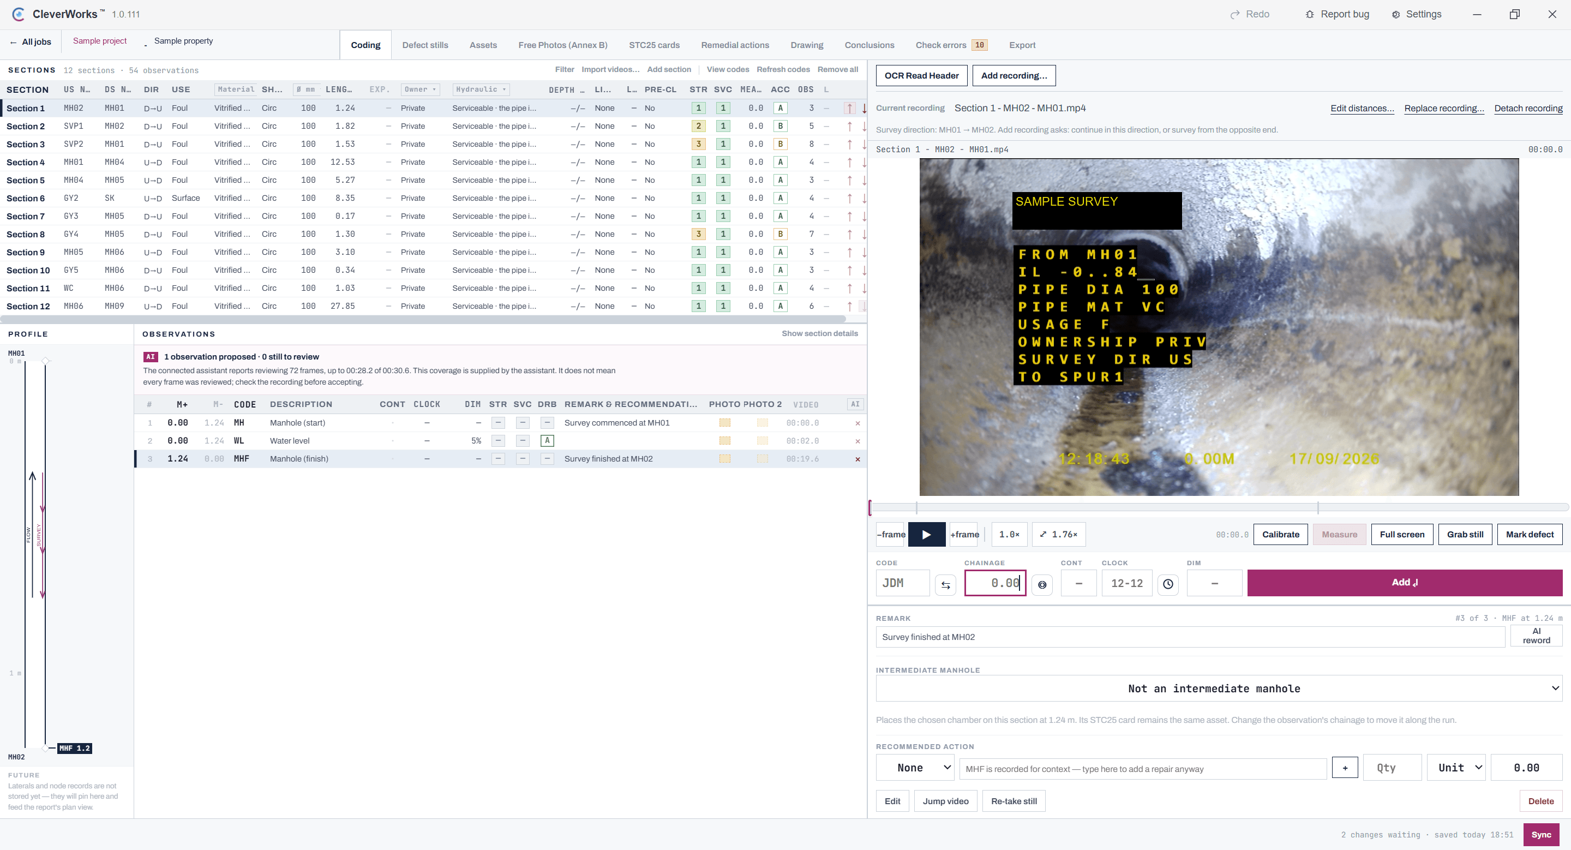Click the Redo icon in the title bar
This screenshot has width=1571, height=850.
pyautogui.click(x=1234, y=14)
